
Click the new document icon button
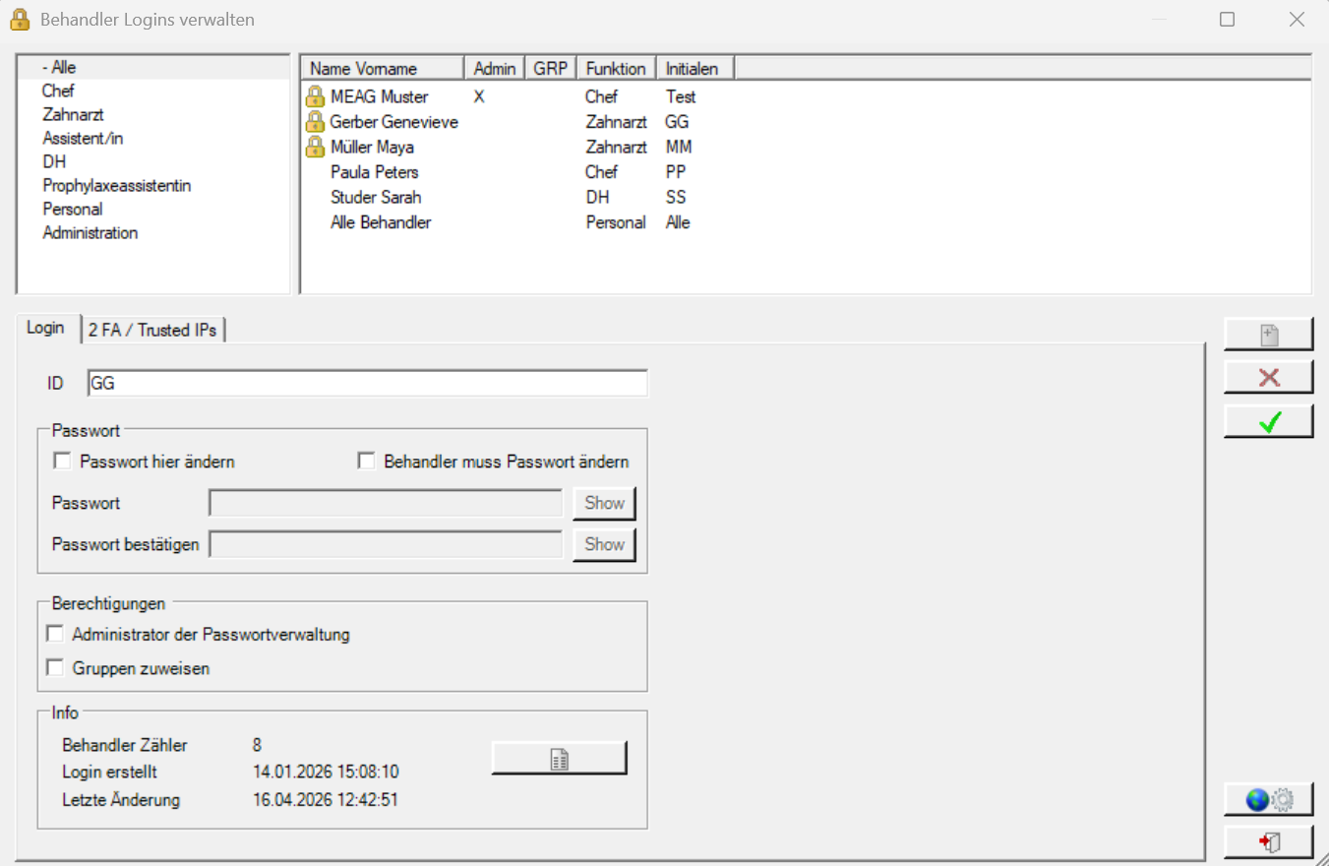[x=1269, y=335]
